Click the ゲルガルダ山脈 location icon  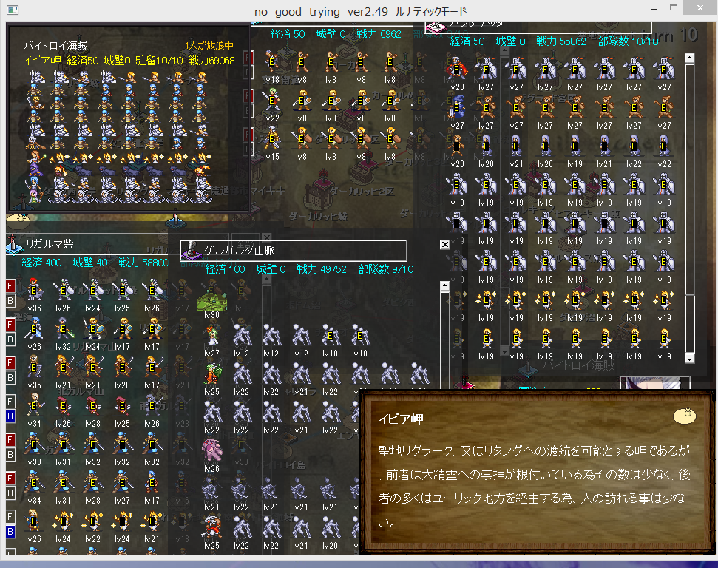[191, 250]
